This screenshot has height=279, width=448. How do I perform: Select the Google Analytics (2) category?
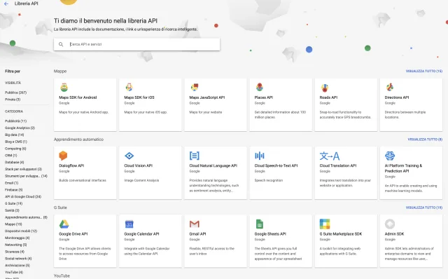click(20, 128)
